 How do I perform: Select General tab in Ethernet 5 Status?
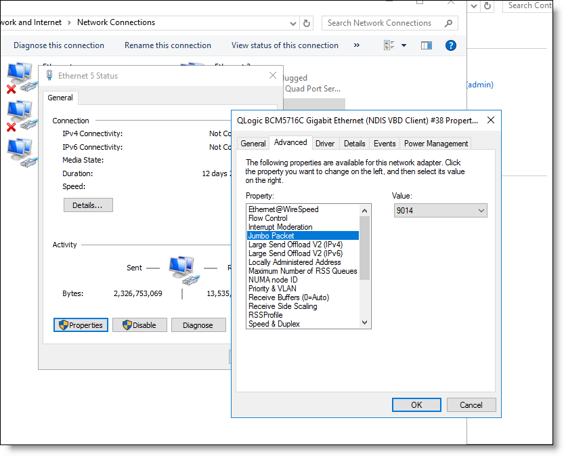(x=60, y=98)
